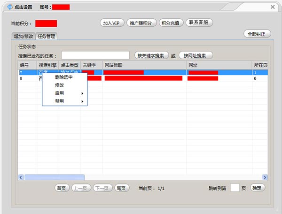Click the horizontal scrollbar right arrow
This screenshot has height=214, width=282.
click(x=265, y=177)
